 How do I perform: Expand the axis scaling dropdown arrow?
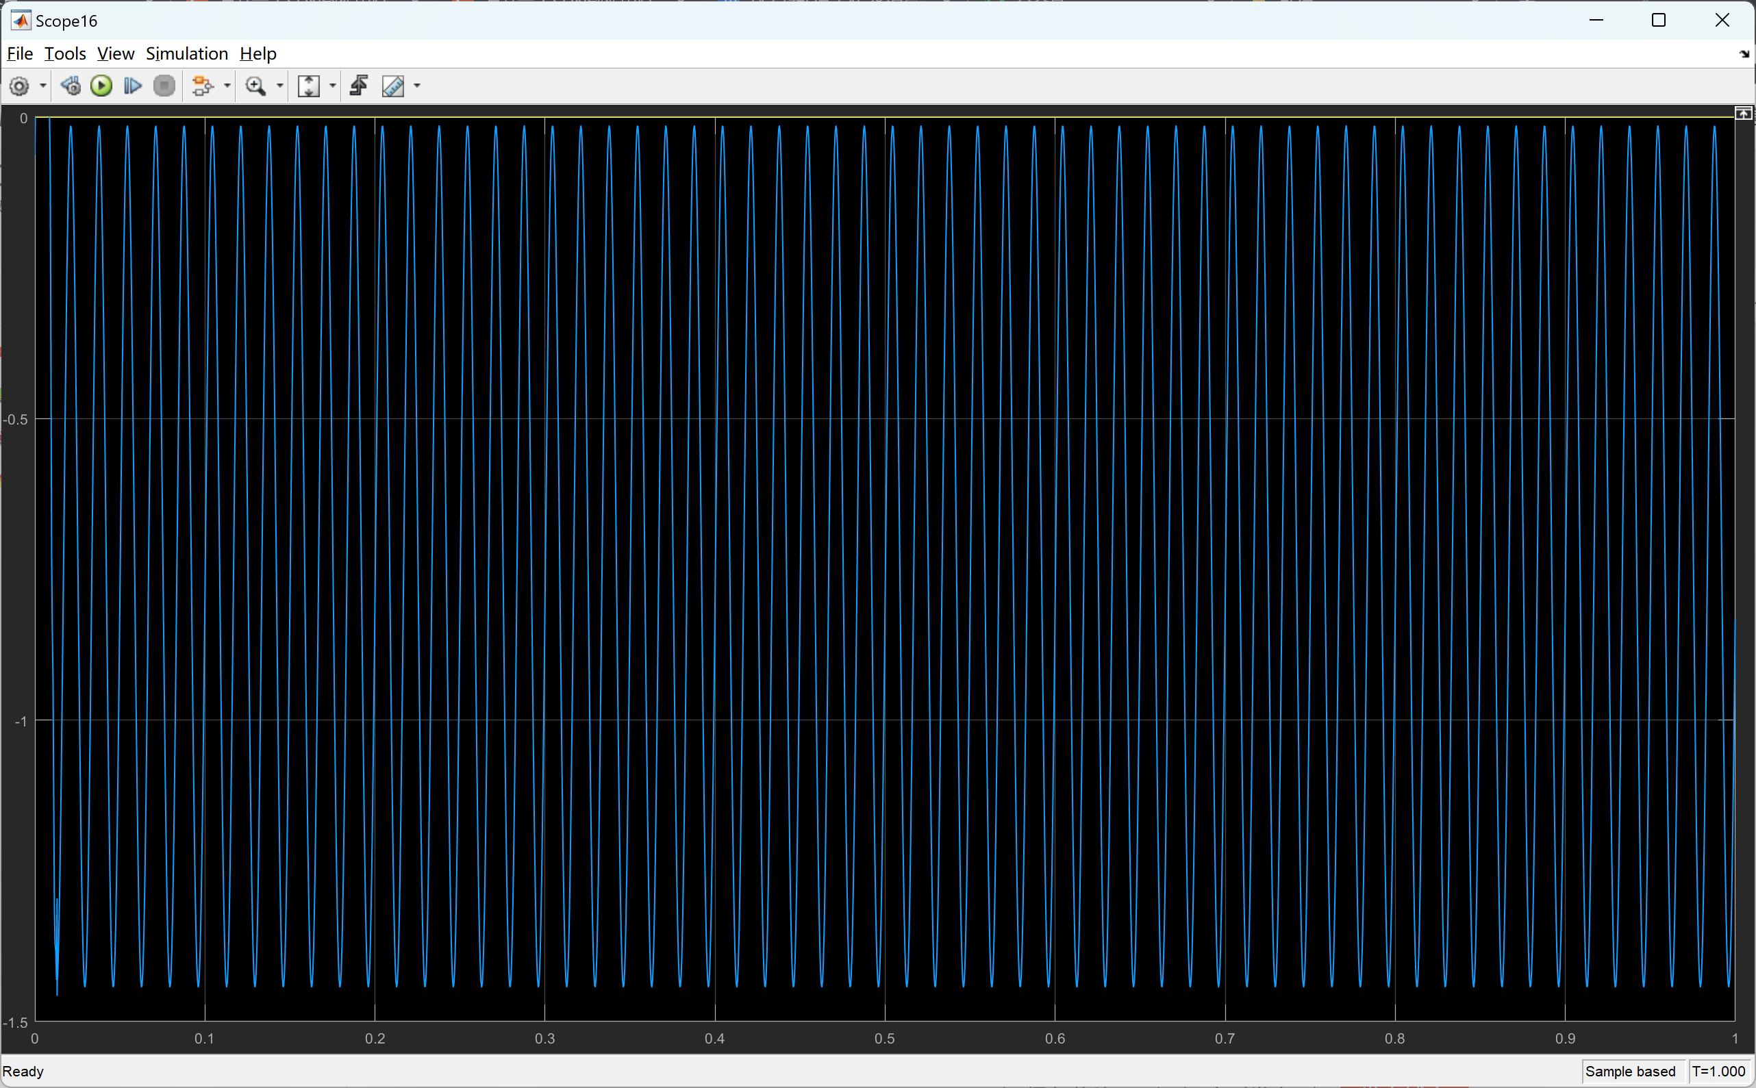point(332,86)
